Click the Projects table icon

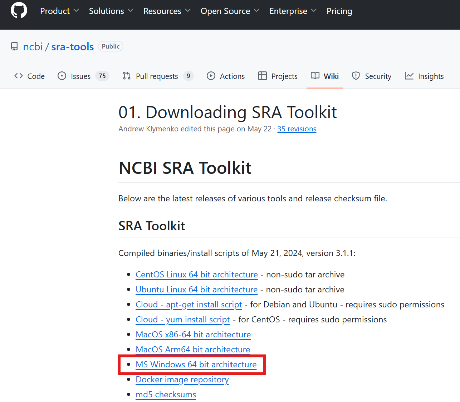[x=263, y=76]
